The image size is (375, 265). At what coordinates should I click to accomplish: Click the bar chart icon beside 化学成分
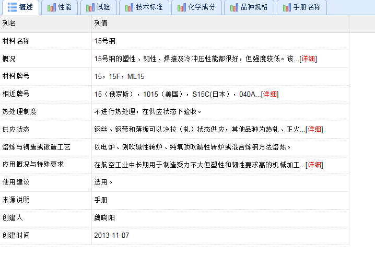coord(182,7)
